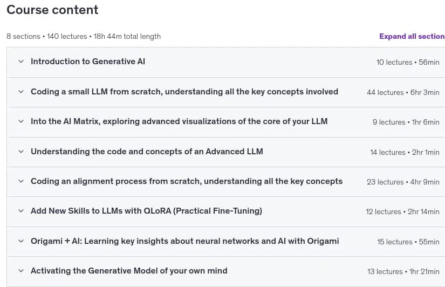Screen dimensions: 445x287
Task: Click the 23 lectures 4hr 9min label
Action: [x=403, y=182]
